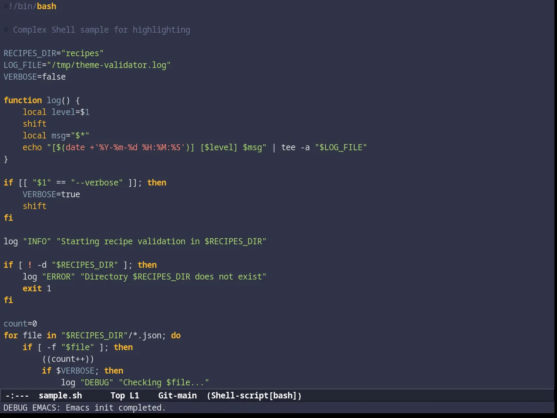Click the RECIPES_DIR="recipes" assignment line
The height and width of the screenshot is (418, 557).
click(54, 53)
